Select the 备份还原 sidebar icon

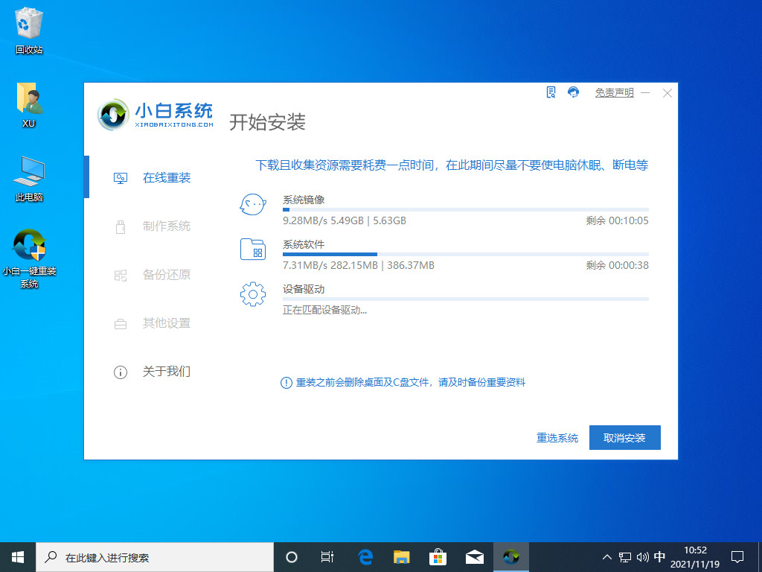click(x=120, y=275)
